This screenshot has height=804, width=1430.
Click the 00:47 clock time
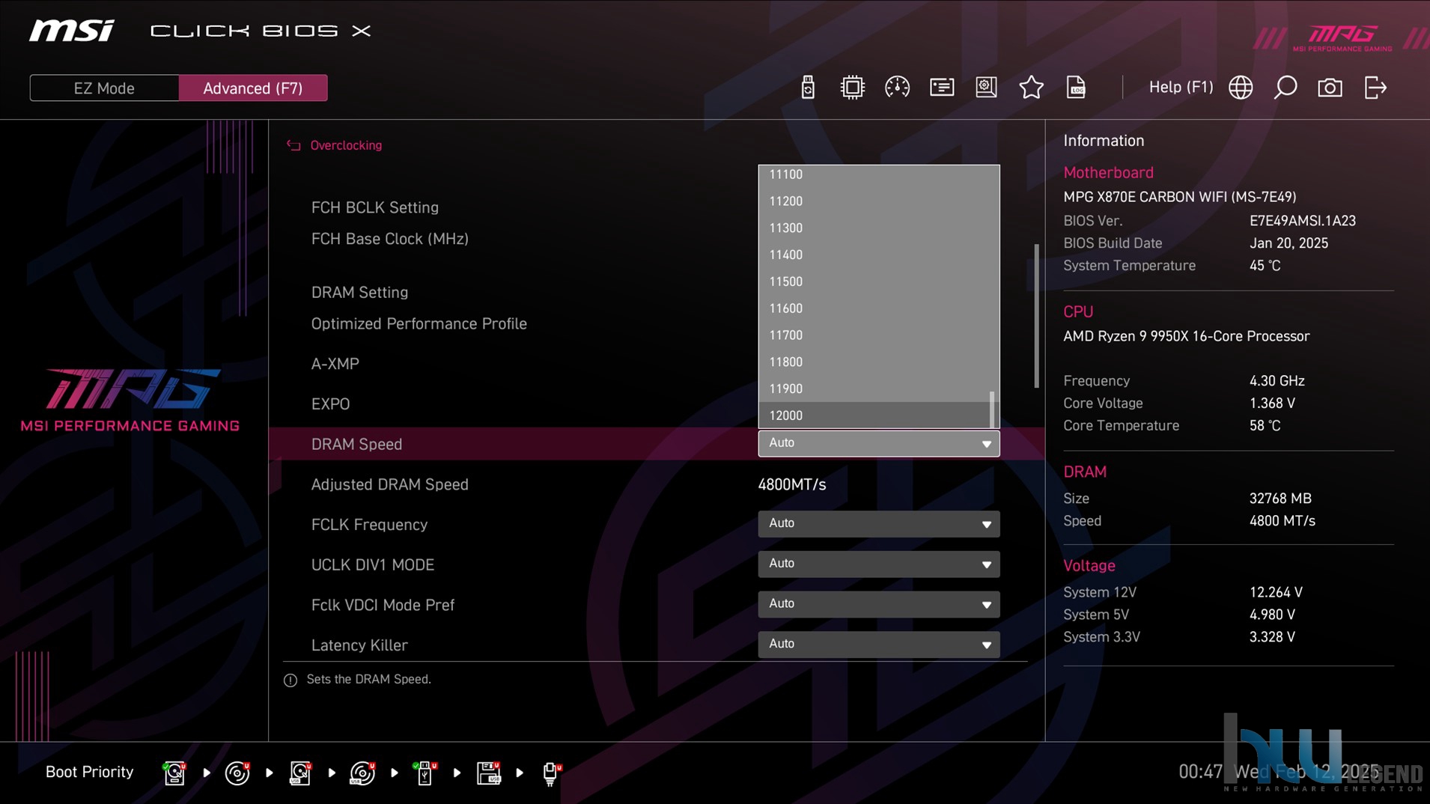click(x=1201, y=772)
